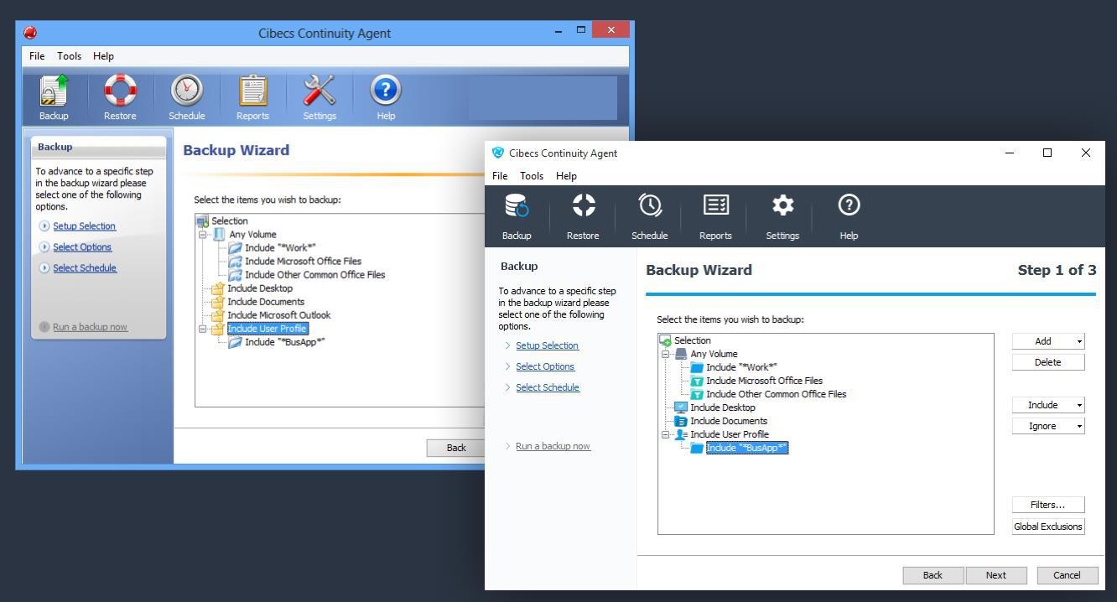Click the Help question icon in the dark toolbar
The image size is (1117, 602).
click(x=849, y=206)
